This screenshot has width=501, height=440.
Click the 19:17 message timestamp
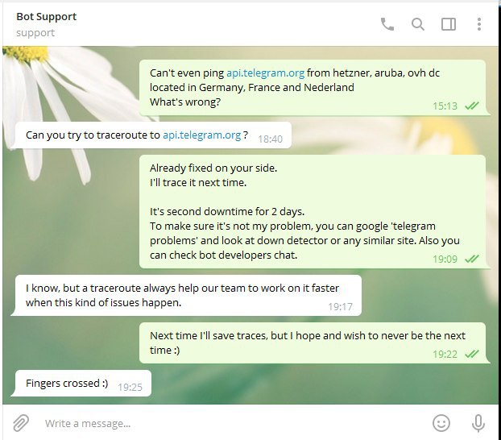point(340,307)
